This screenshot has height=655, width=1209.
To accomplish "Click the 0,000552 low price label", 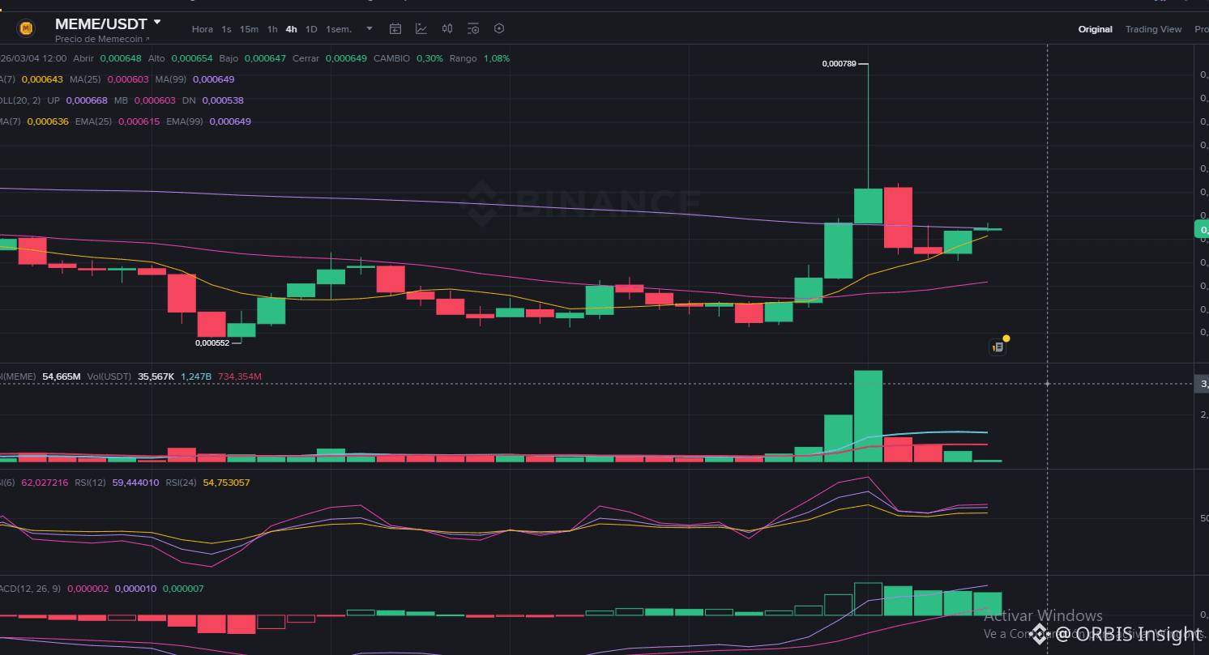I will (213, 342).
